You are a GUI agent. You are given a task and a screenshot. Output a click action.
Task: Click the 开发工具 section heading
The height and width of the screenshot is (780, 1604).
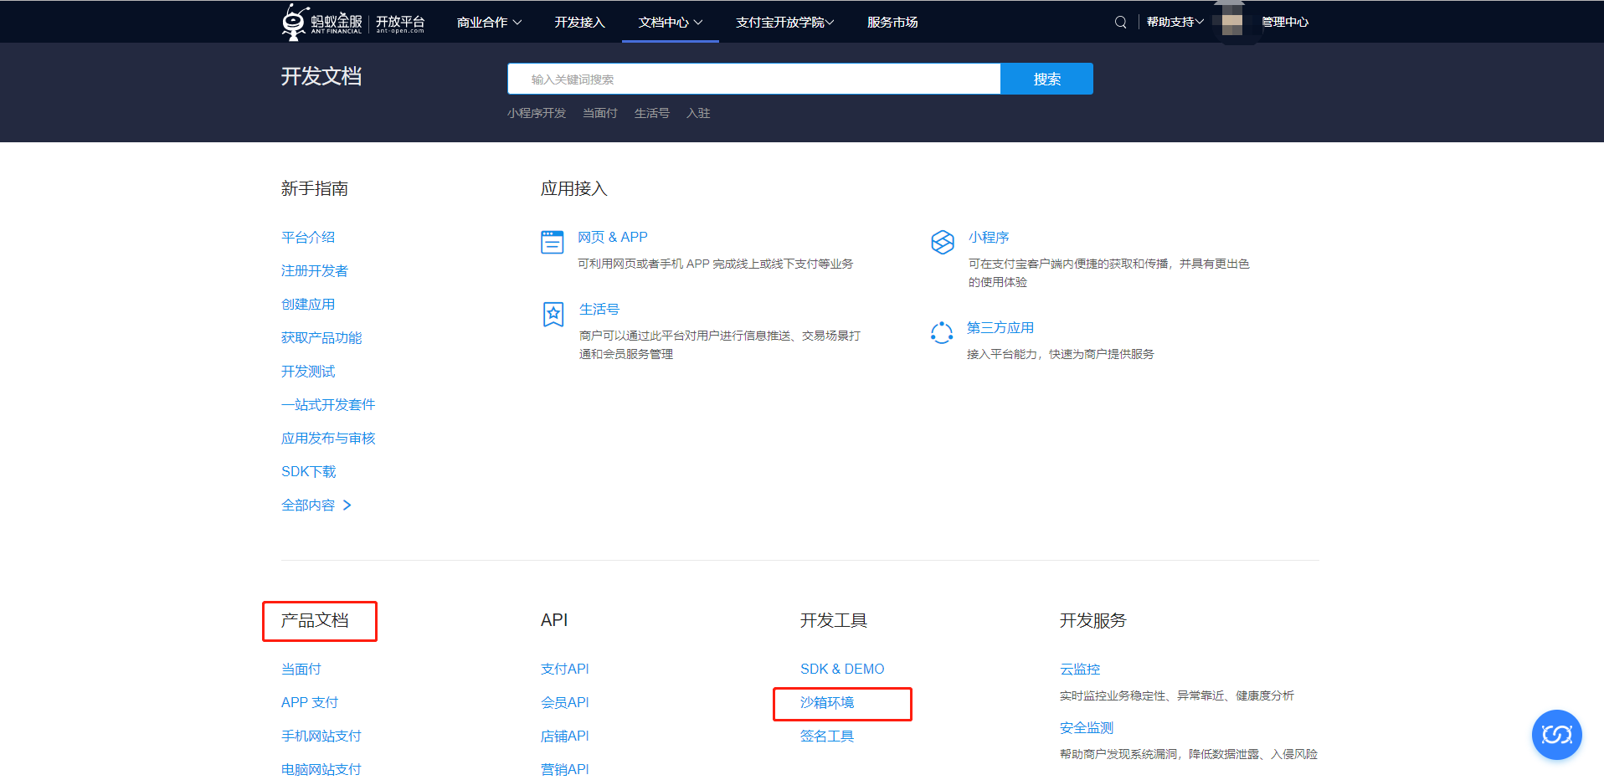[x=834, y=621]
